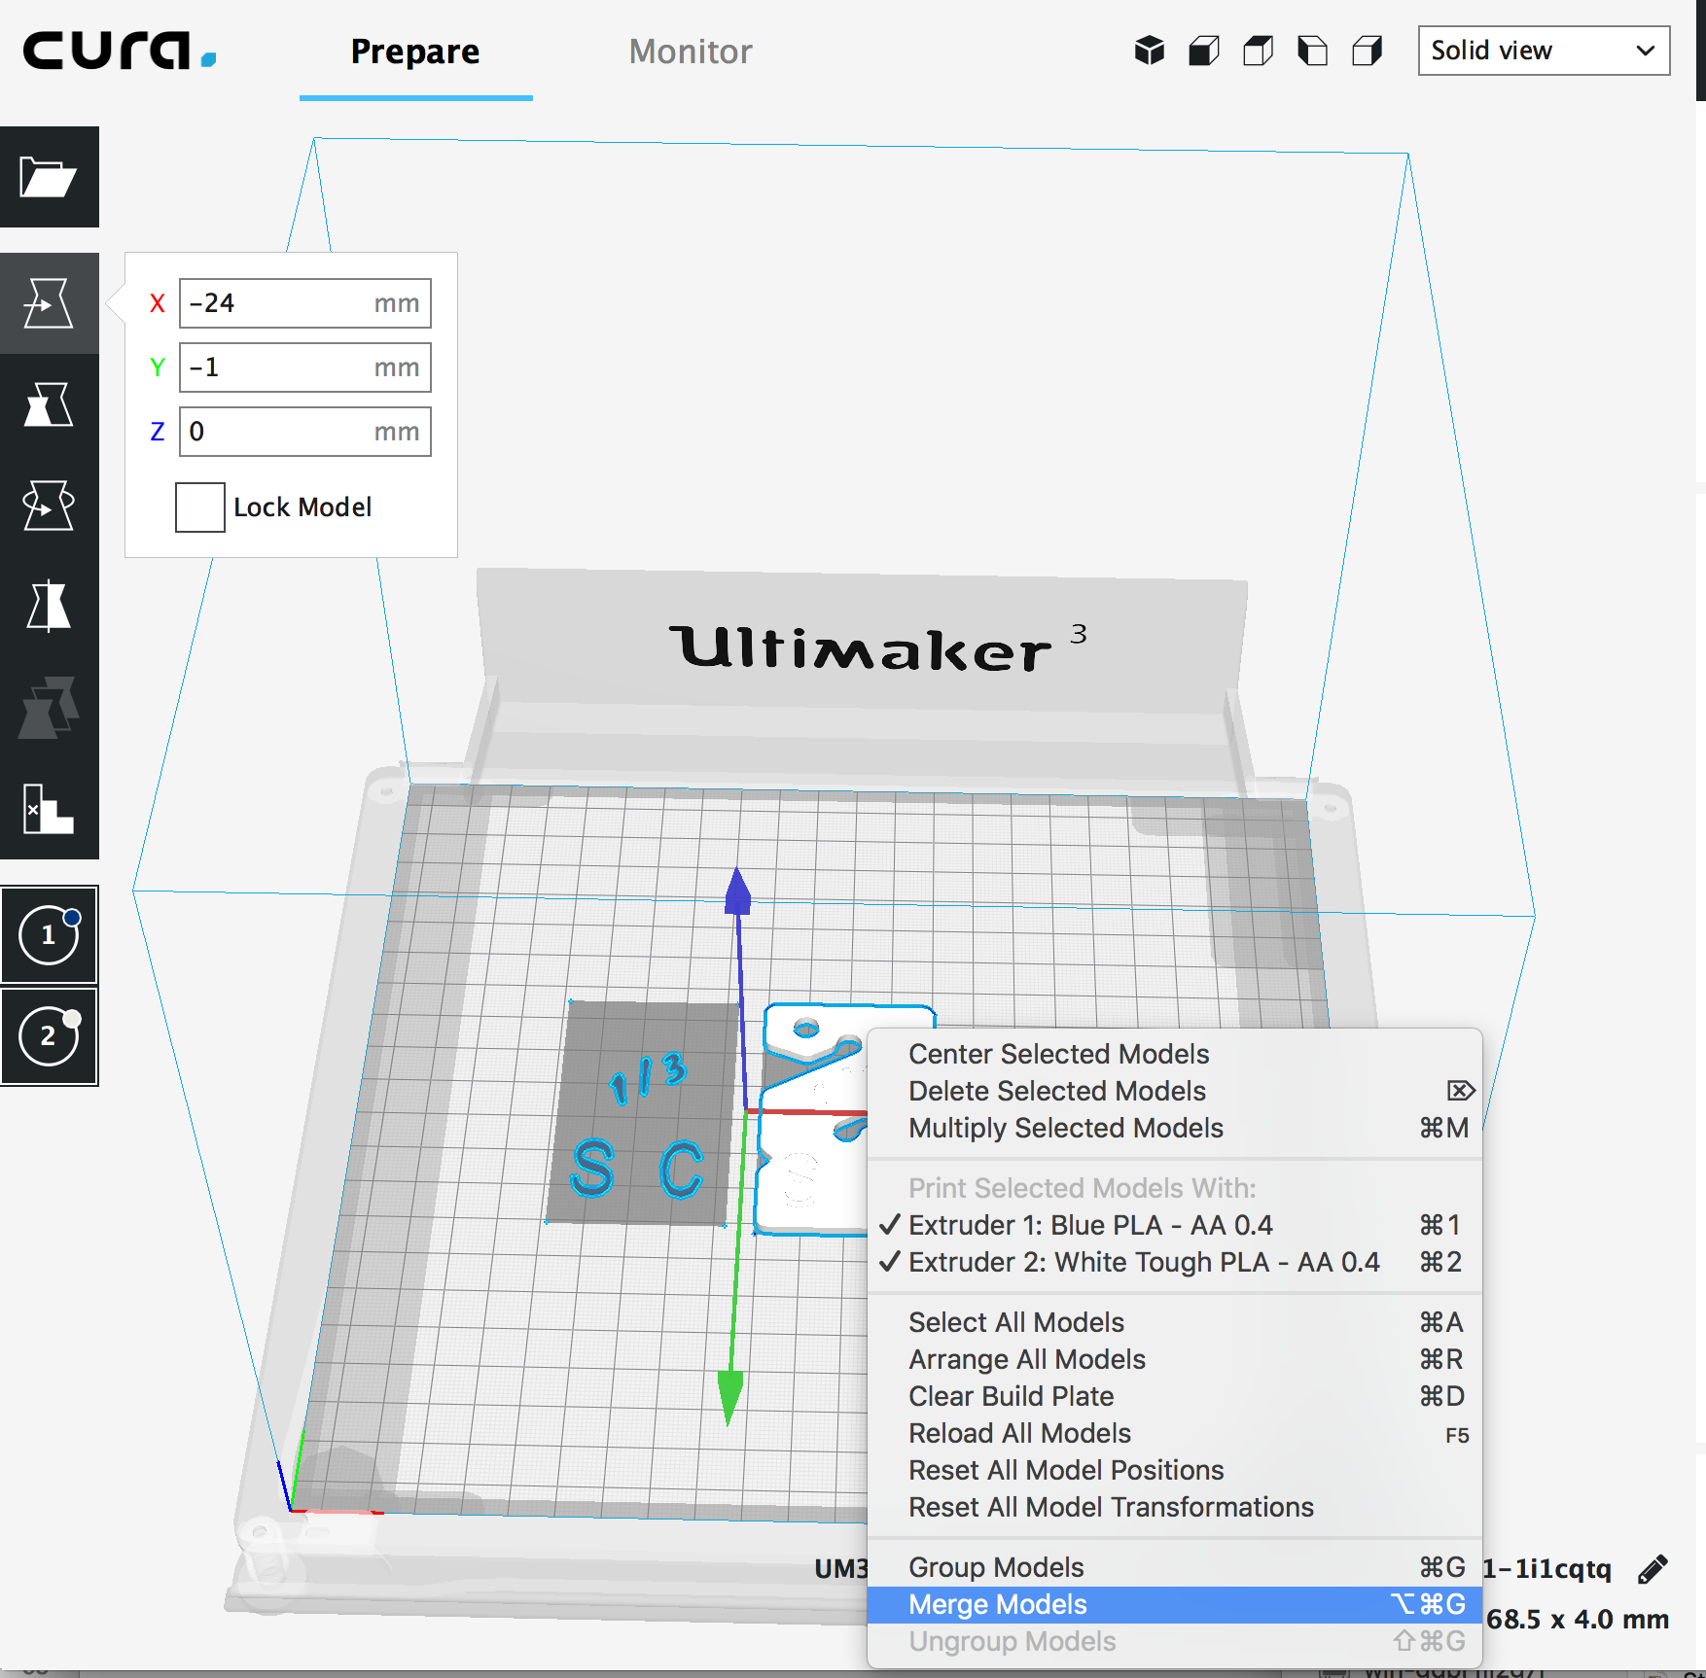This screenshot has height=1678, width=1706.
Task: Select Extruder 1 button in sidebar
Action: [x=49, y=935]
